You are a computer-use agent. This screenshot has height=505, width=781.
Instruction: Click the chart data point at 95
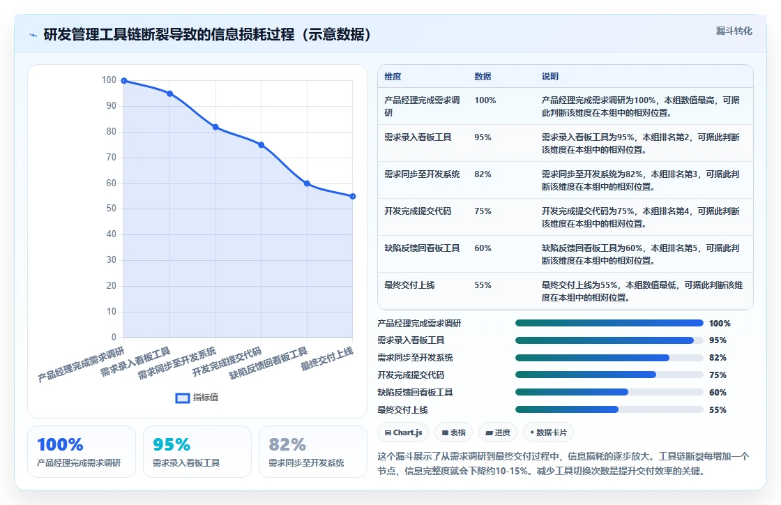170,93
